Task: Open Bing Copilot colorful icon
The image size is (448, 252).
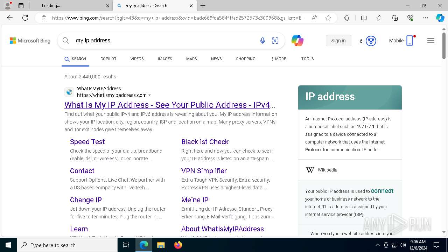Action: [297, 41]
